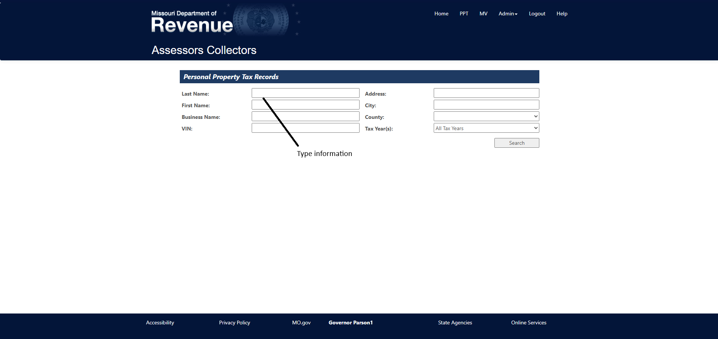Open the MV navigation link
This screenshot has height=339, width=718.
coord(483,13)
